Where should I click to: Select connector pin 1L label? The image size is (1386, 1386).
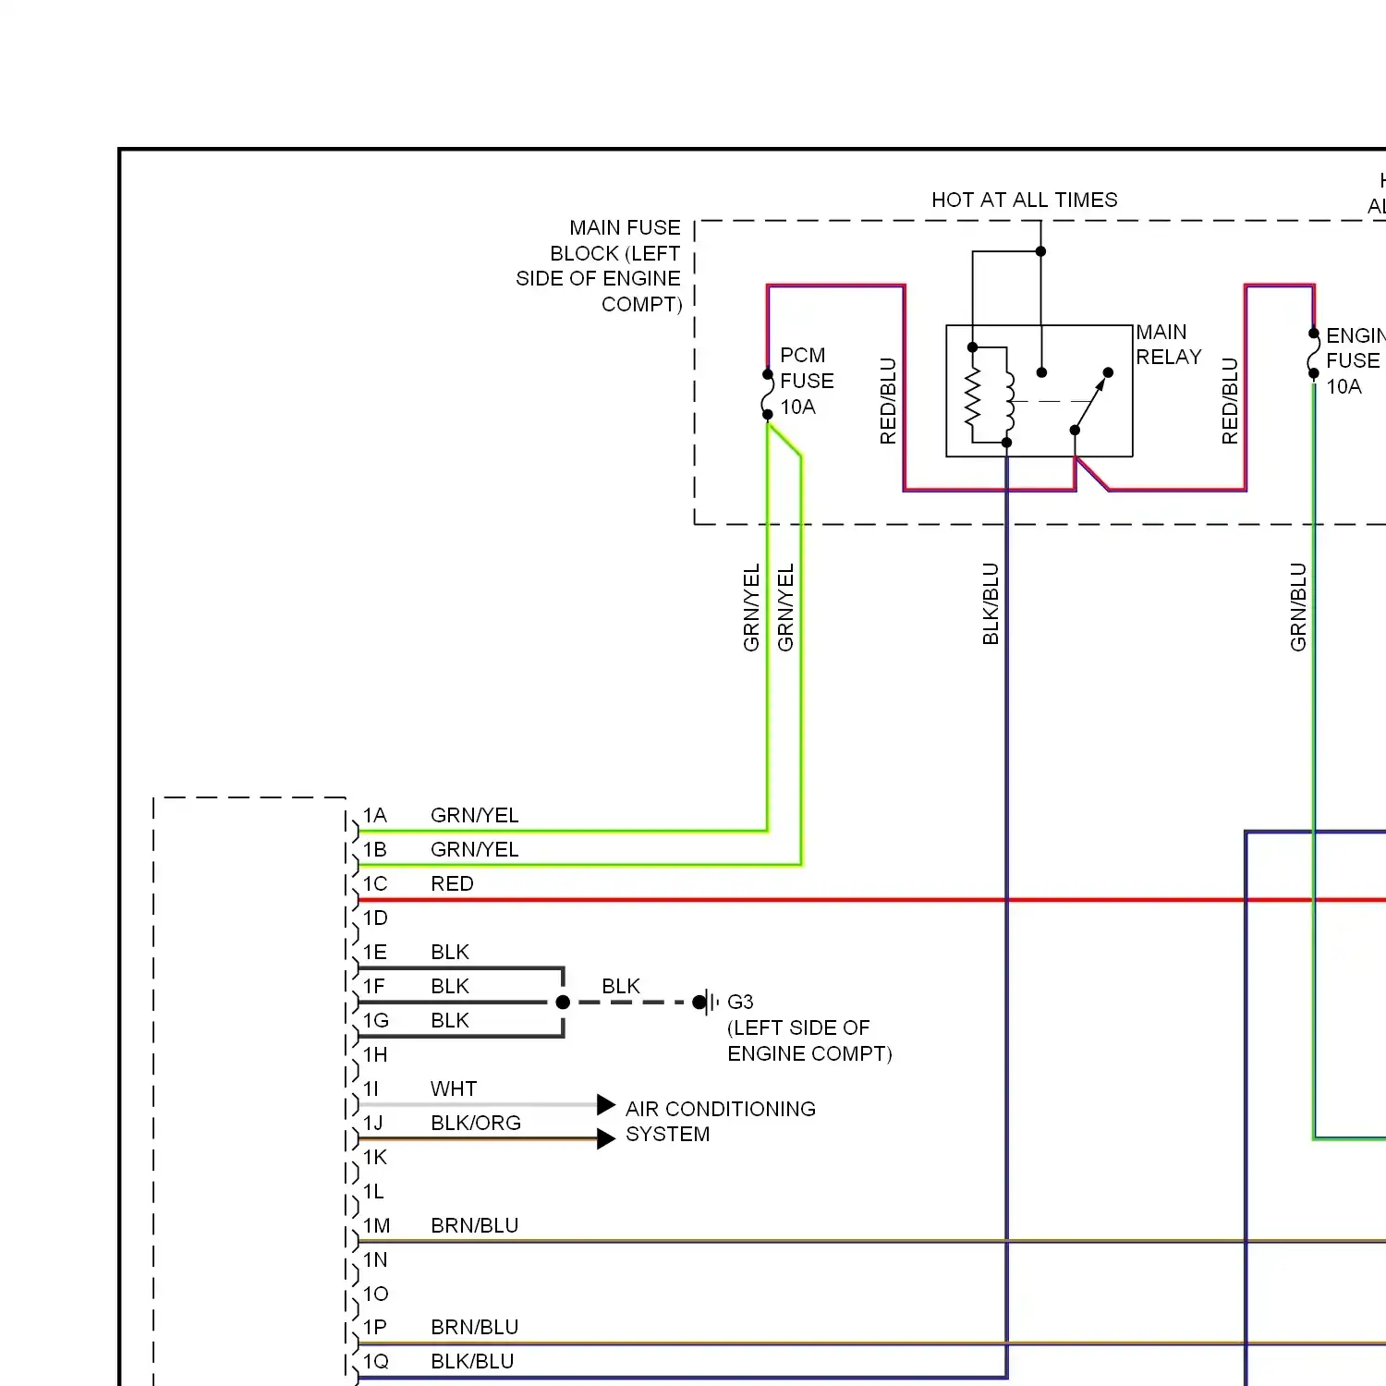click(x=372, y=1191)
